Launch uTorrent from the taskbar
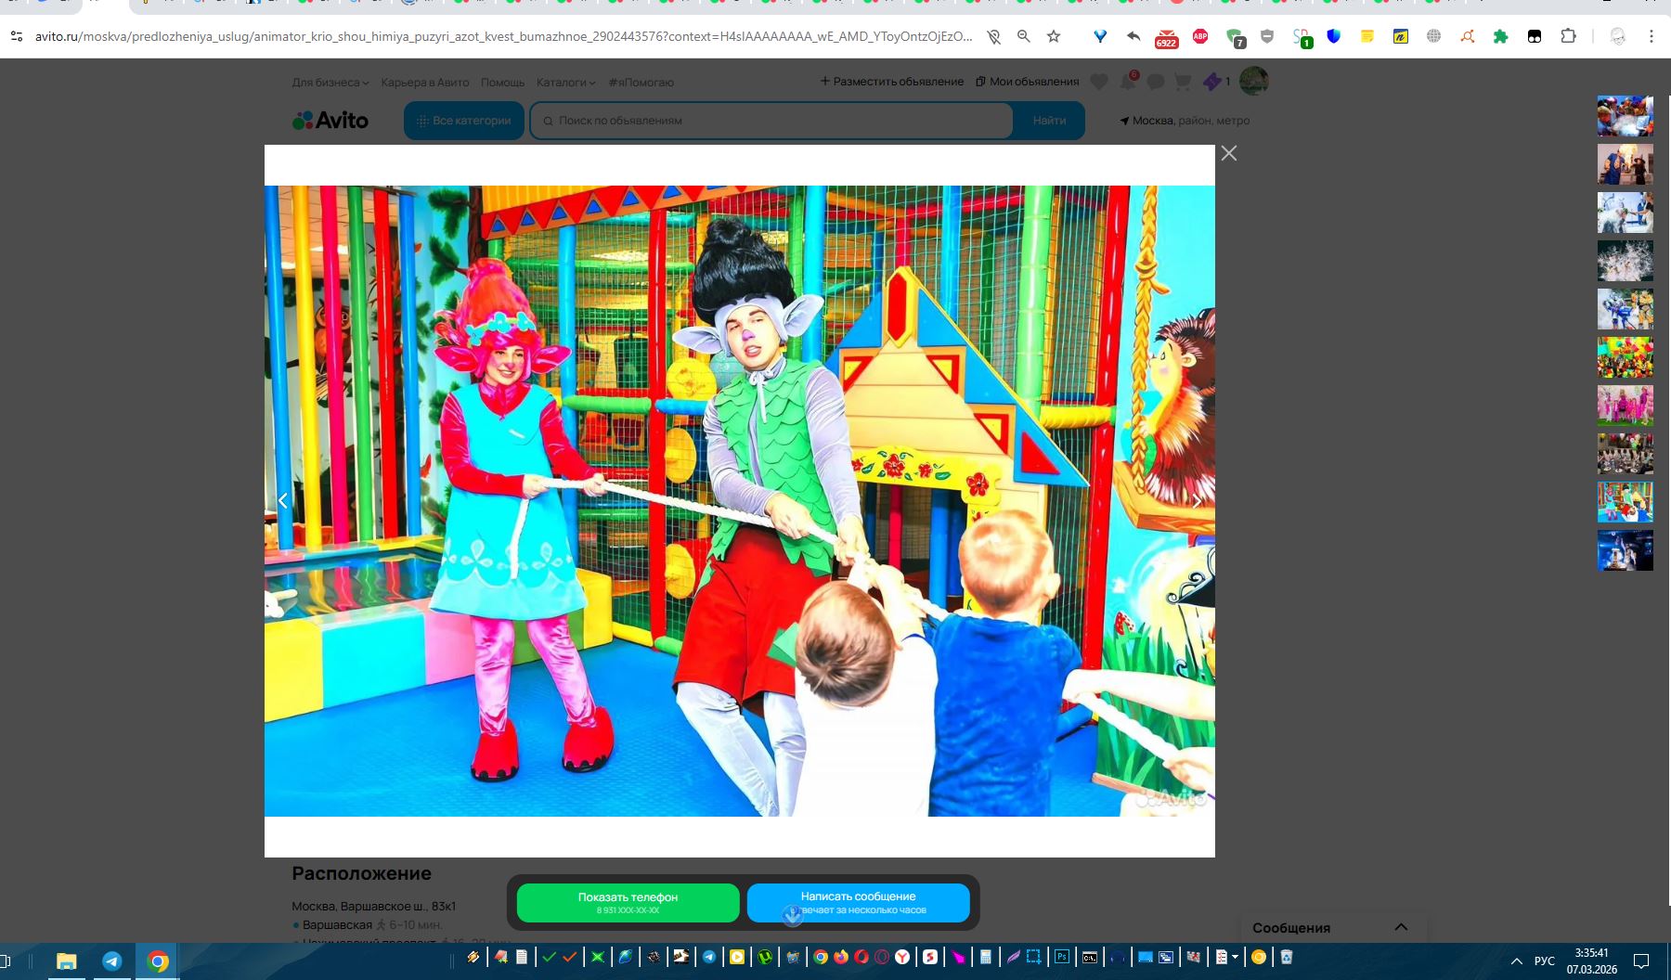Screen dimensions: 1671x980 click(765, 957)
